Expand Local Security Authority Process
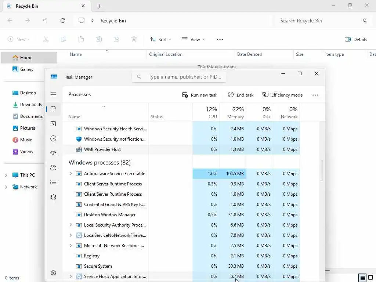This screenshot has width=376, height=282. coord(70,225)
